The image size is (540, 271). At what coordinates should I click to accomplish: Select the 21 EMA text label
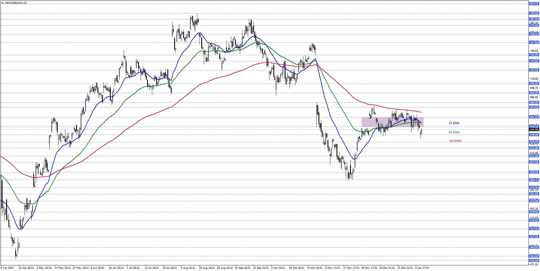pyautogui.click(x=454, y=123)
